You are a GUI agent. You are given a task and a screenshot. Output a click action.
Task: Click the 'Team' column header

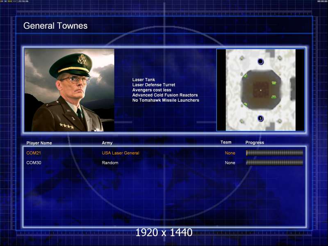click(226, 142)
